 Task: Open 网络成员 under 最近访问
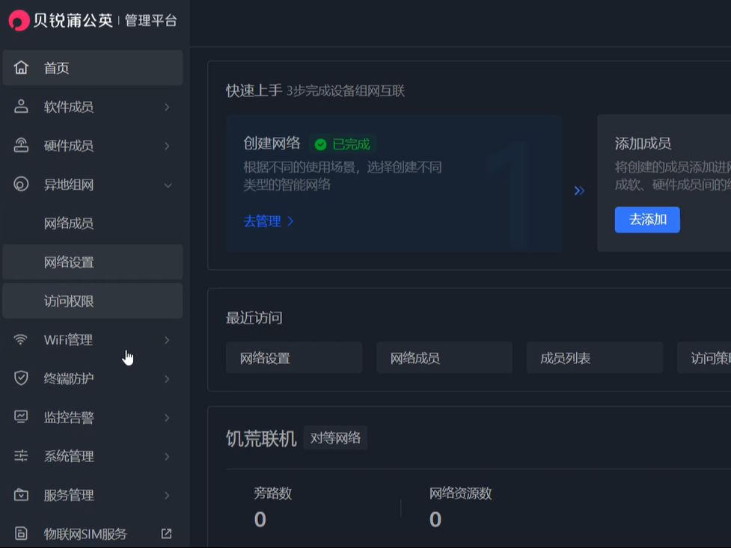pyautogui.click(x=444, y=357)
